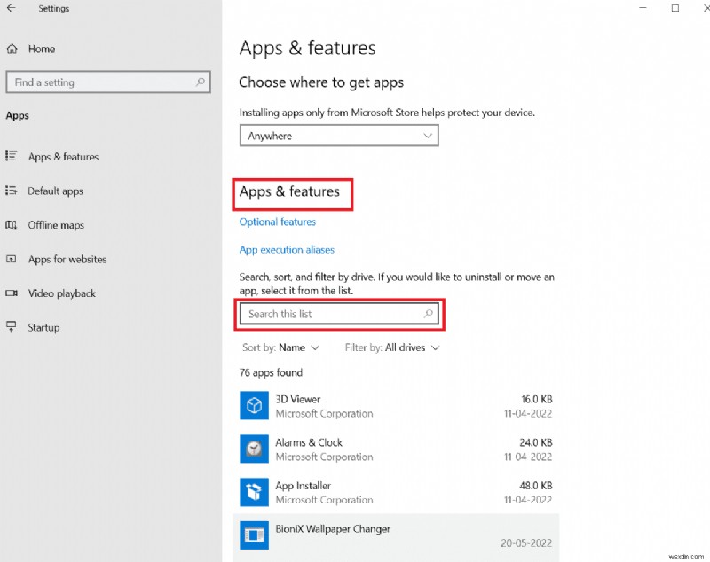Click the back arrow in Settings

[x=11, y=8]
